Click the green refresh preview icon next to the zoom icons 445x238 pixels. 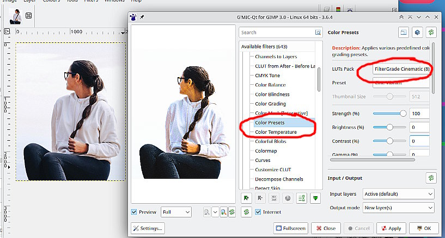(x=232, y=212)
